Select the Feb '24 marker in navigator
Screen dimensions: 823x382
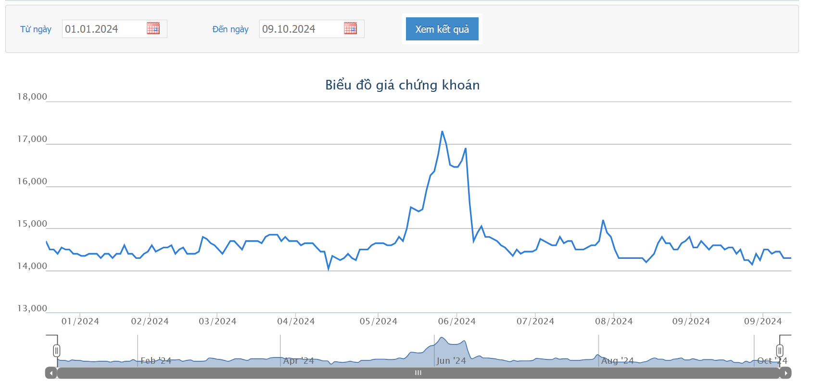pos(156,361)
